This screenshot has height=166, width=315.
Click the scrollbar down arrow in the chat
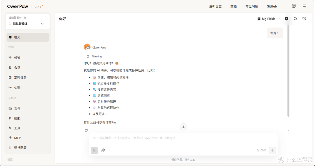tap(288, 131)
